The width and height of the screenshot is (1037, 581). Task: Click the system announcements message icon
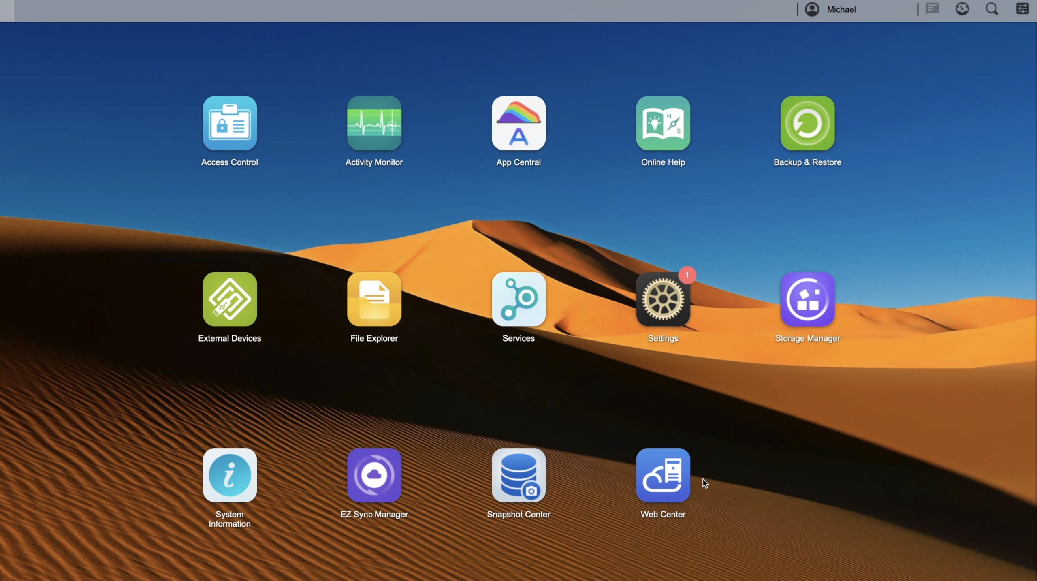(x=932, y=9)
